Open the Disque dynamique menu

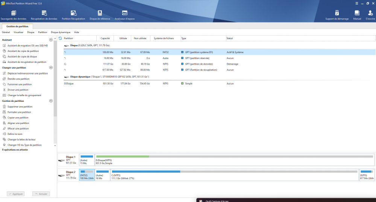pos(61,32)
